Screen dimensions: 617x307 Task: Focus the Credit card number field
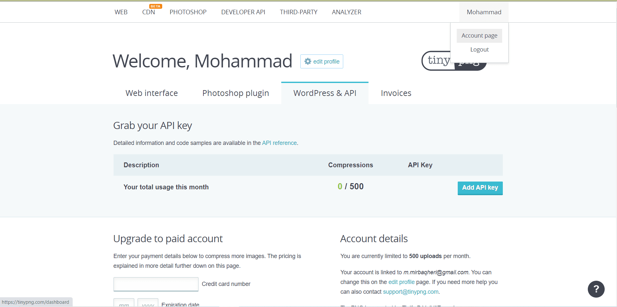(156, 284)
